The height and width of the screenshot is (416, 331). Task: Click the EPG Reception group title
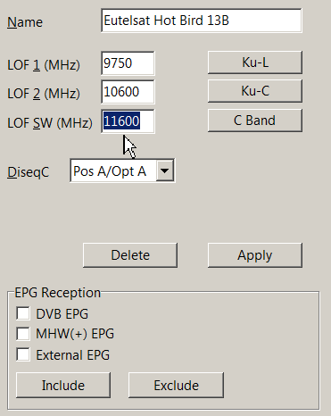coord(58,293)
